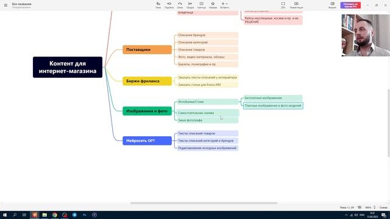Select the pink 'Кейсы неуспешные' node
The image size is (390, 219).
[x=273, y=20]
